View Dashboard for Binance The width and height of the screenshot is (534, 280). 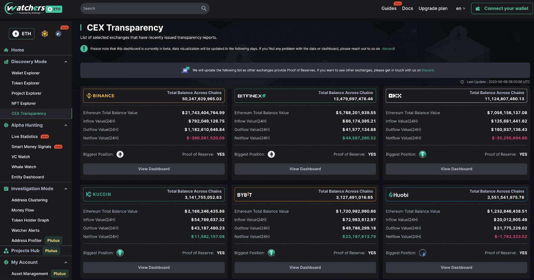tap(154, 169)
